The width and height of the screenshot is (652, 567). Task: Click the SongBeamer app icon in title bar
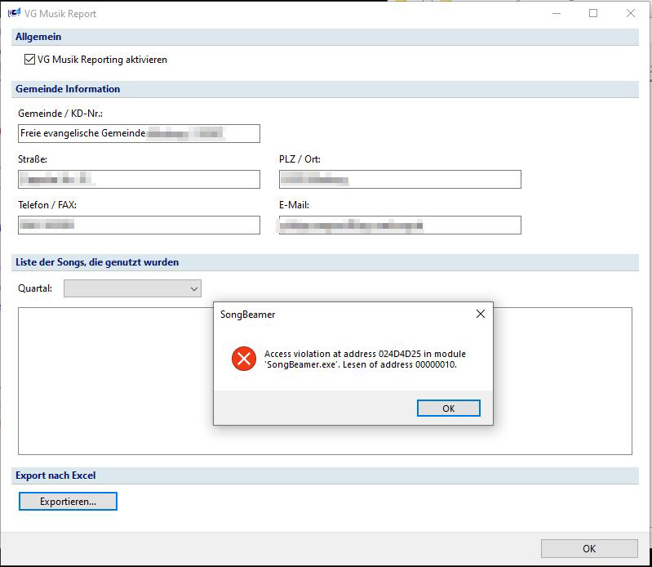coord(14,13)
